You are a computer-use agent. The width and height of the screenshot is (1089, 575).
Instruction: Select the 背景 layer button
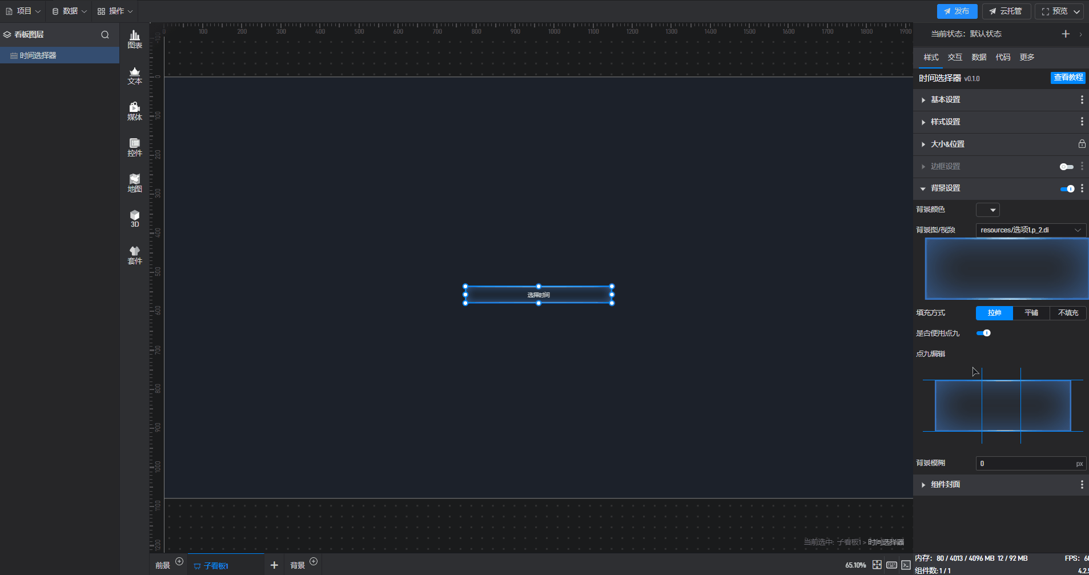point(298,565)
